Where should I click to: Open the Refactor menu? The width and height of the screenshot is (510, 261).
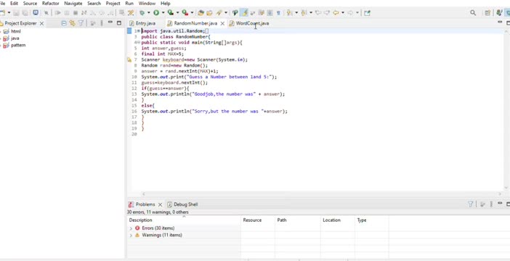coord(51,3)
